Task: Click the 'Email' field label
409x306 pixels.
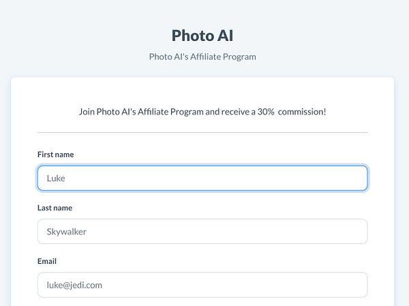Action: (48, 261)
